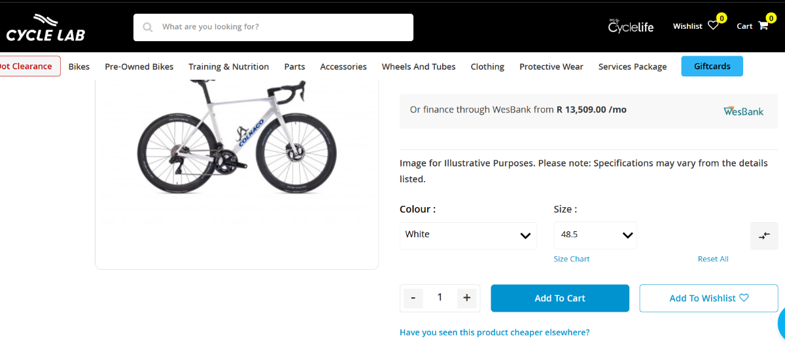785x345 pixels.
Task: Open the Wishlist heart icon in header
Action: (x=713, y=26)
